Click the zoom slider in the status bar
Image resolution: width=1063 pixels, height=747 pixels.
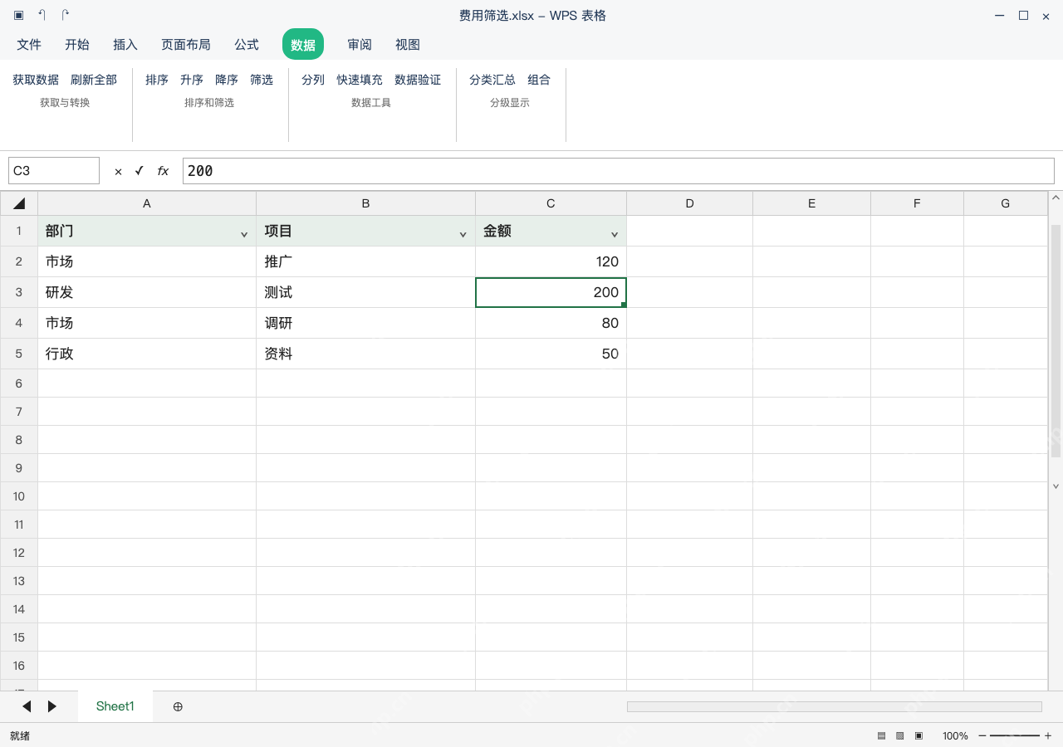1015,736
